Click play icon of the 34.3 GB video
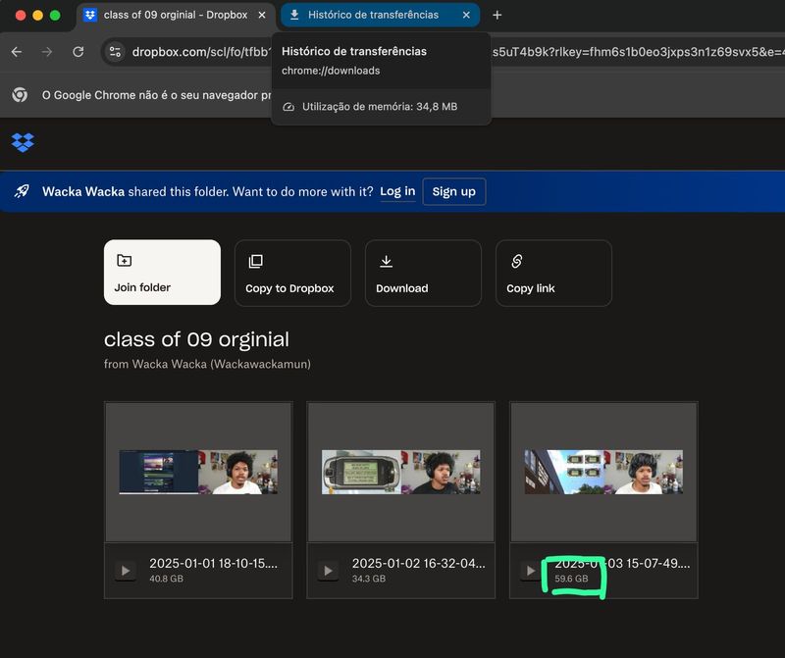The width and height of the screenshot is (785, 658). [x=328, y=571]
